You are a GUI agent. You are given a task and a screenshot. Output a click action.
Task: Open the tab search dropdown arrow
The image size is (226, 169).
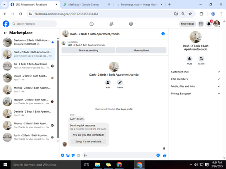pos(5,5)
